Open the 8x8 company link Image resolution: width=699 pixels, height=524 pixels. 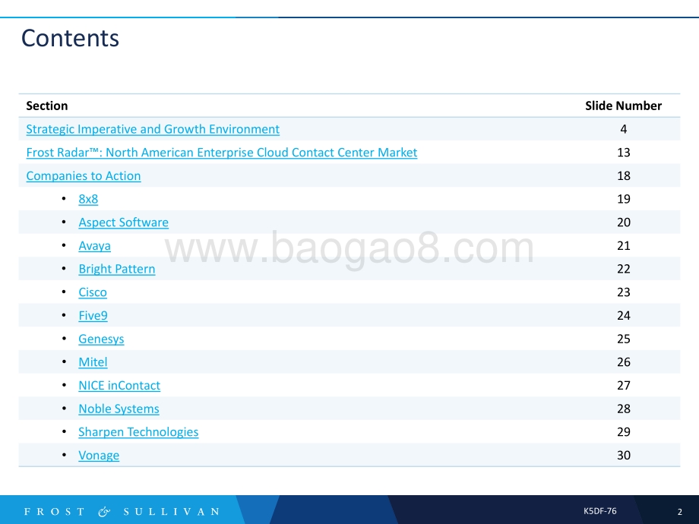tap(88, 199)
